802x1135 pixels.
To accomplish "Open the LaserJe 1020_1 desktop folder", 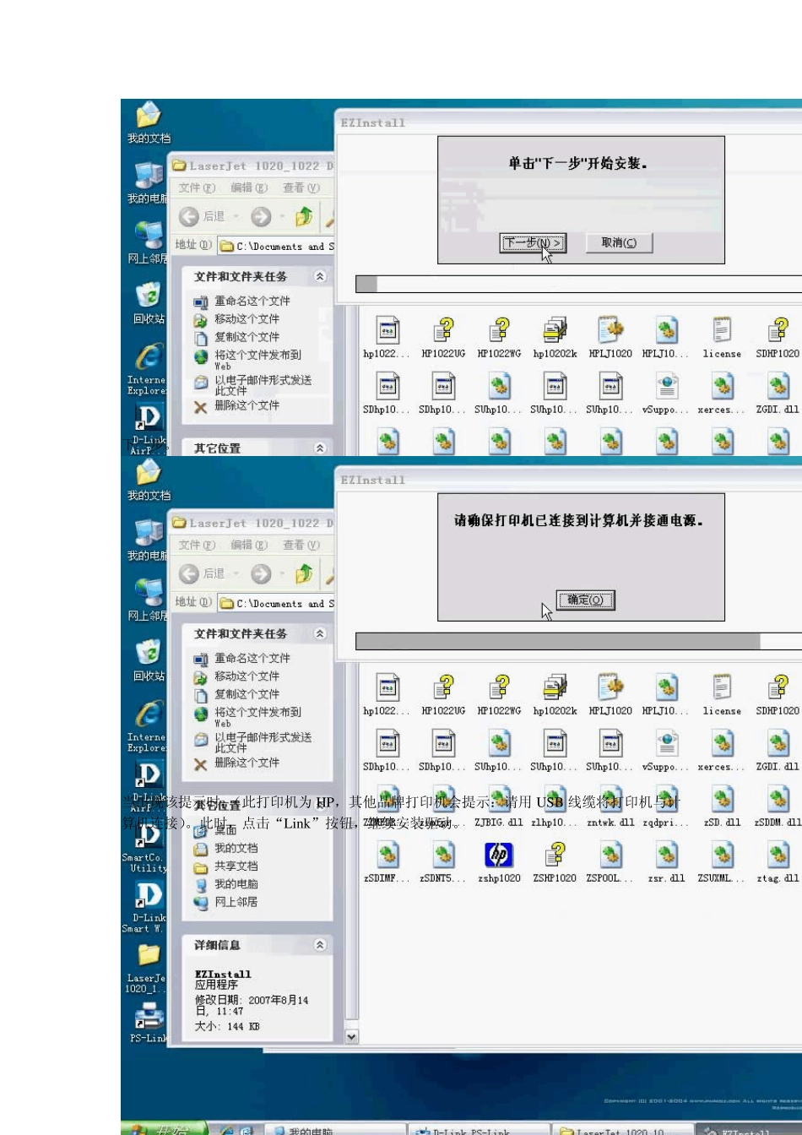I will 147,968.
